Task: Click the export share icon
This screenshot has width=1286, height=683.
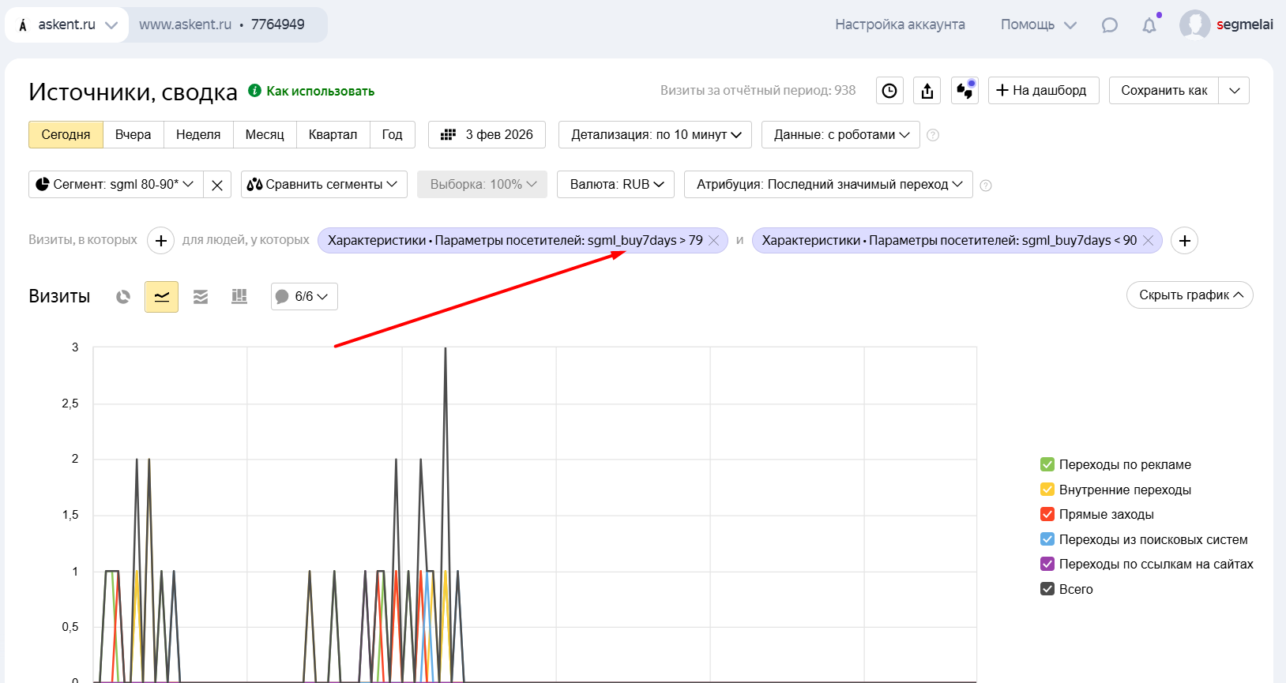Action: (x=927, y=91)
